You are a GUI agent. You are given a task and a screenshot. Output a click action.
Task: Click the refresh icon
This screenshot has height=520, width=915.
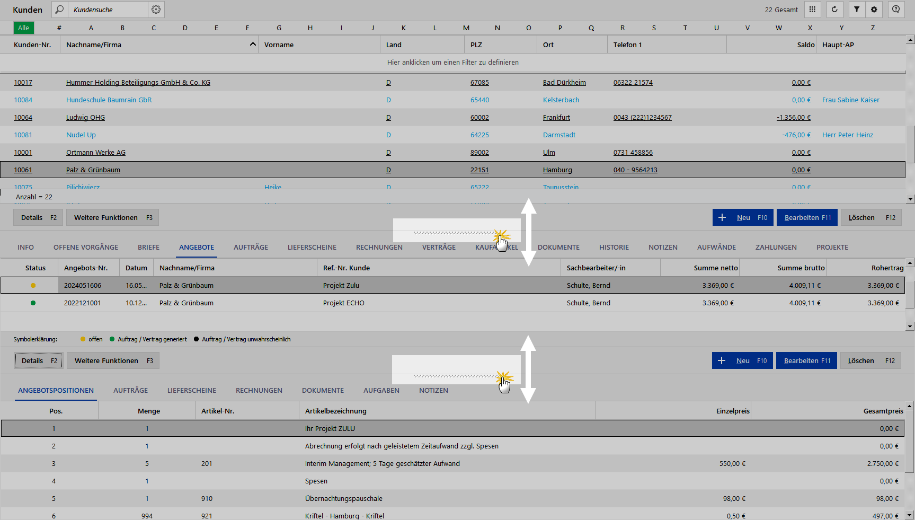click(x=834, y=10)
